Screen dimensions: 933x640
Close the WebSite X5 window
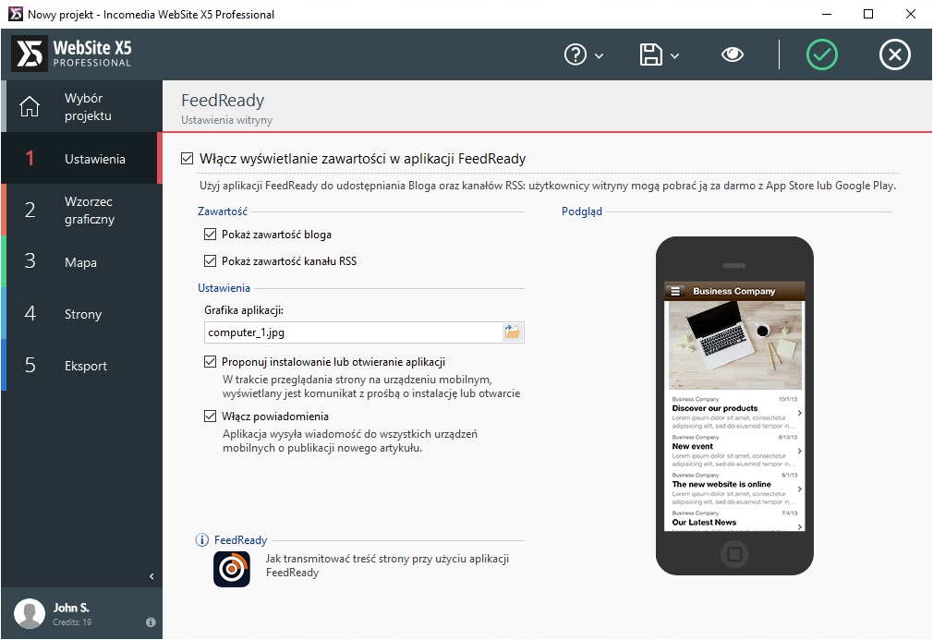pyautogui.click(x=911, y=14)
